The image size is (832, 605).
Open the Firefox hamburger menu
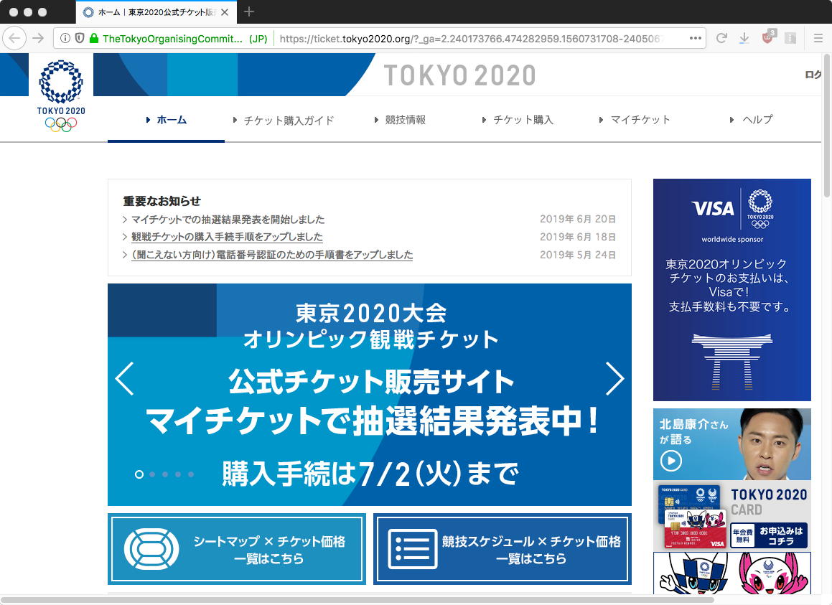(x=818, y=38)
